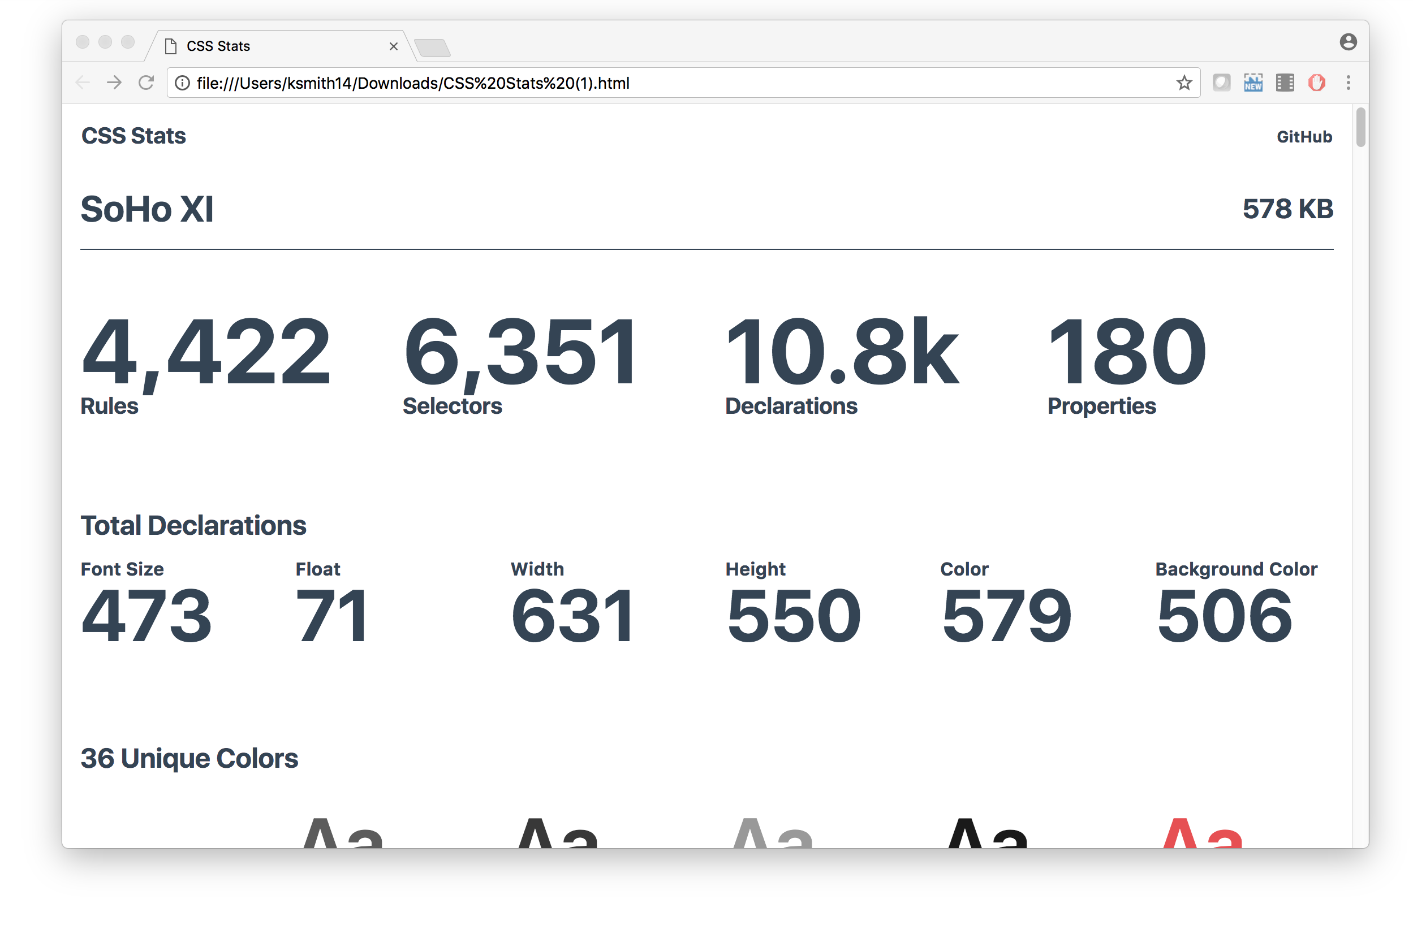Click the SoHo XI heading
Image resolution: width=1413 pixels, height=934 pixels.
147,209
